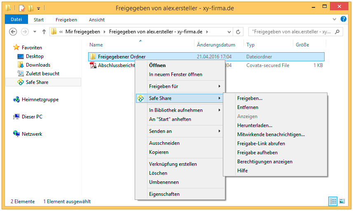Select the Freigegebener Ordner folder icon
The height and width of the screenshot is (211, 353).
93,56
